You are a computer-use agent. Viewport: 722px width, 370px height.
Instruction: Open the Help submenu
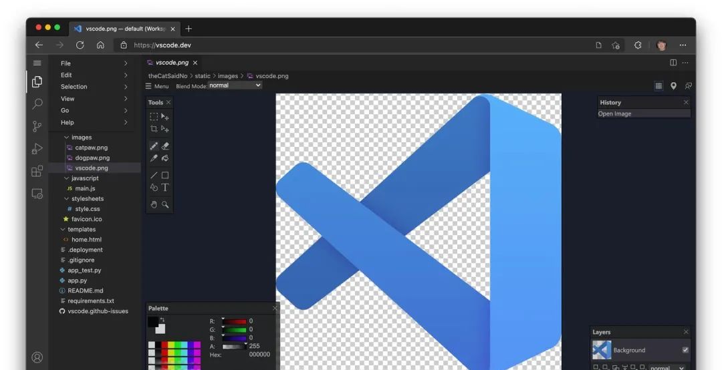94,122
